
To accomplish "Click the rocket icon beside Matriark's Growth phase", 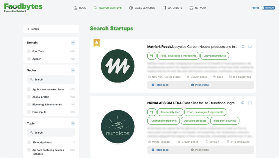I will pos(188,77).
